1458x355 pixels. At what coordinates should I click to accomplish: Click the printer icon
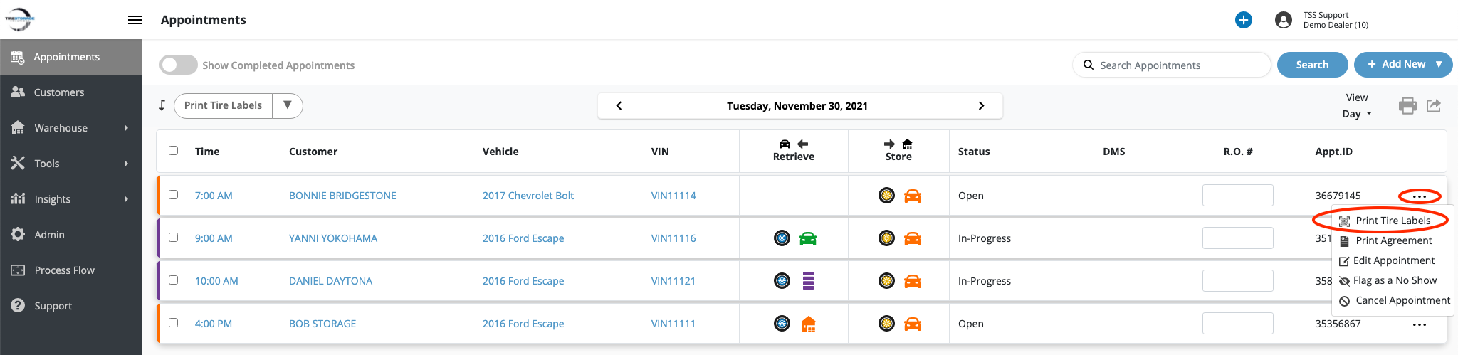pyautogui.click(x=1407, y=106)
